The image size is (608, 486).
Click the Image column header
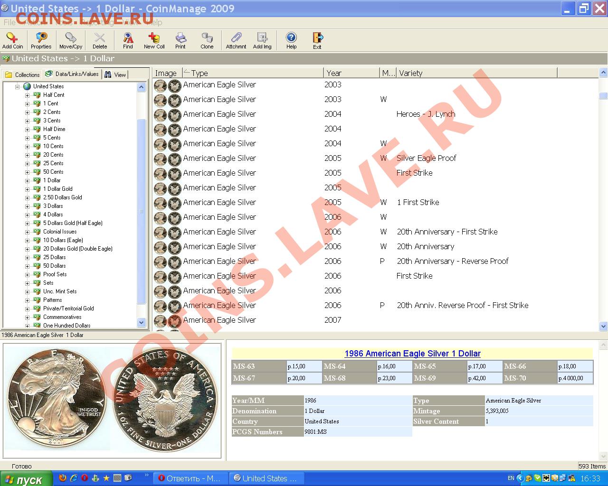167,73
